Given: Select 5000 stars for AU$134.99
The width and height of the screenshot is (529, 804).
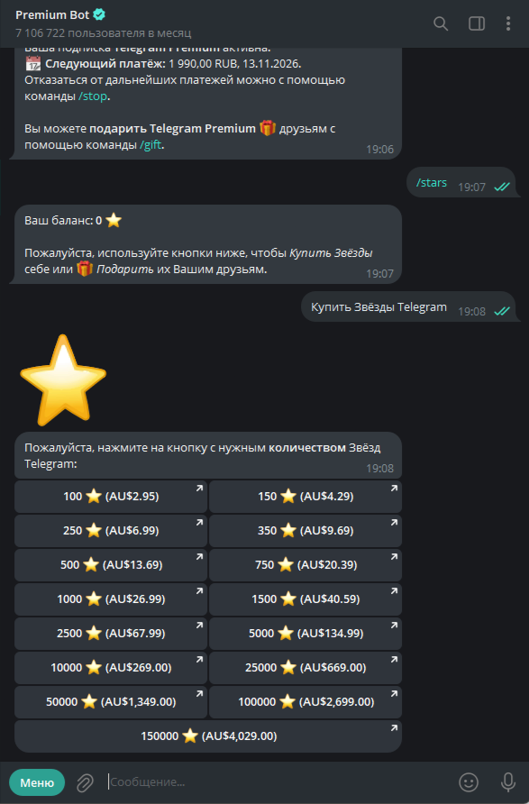Looking at the screenshot, I should coord(306,634).
